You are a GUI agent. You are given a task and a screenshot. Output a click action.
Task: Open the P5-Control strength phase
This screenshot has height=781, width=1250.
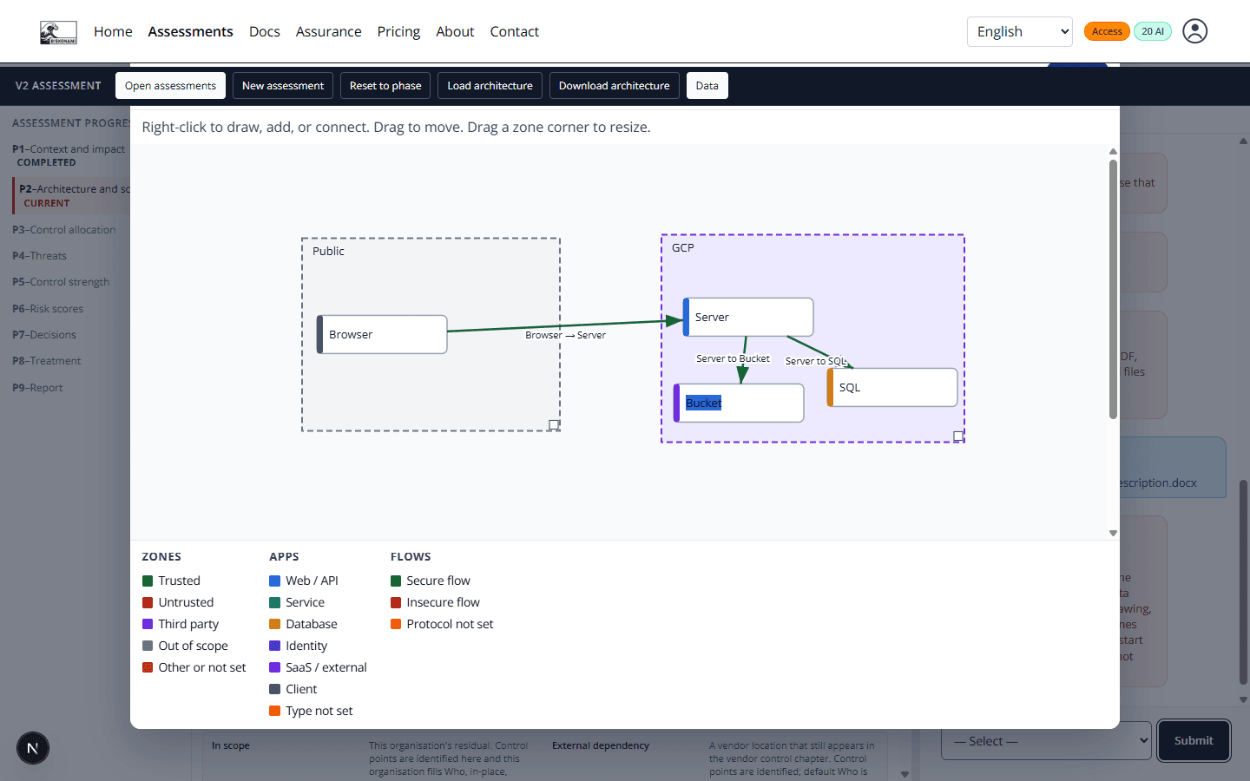coord(61,282)
